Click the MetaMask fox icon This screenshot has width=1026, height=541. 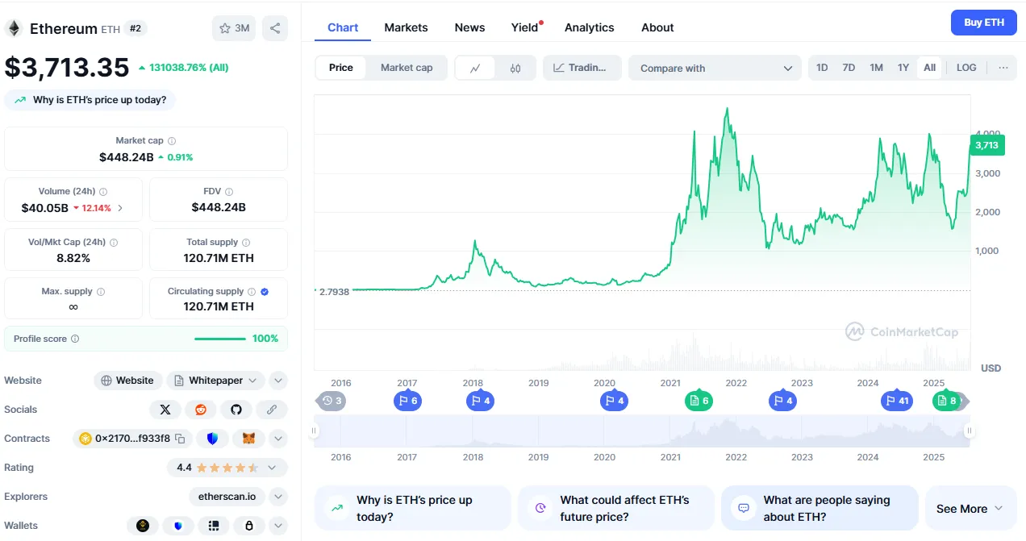point(248,439)
